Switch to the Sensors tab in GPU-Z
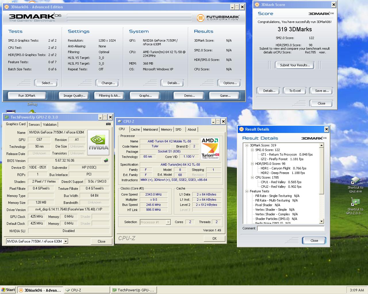The width and height of the screenshot is (368, 294). click(34, 125)
